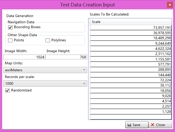Image resolution: width=175 pixels, height=132 pixels.
Task: Enable the Points checkbox
Action: [x=10, y=41]
